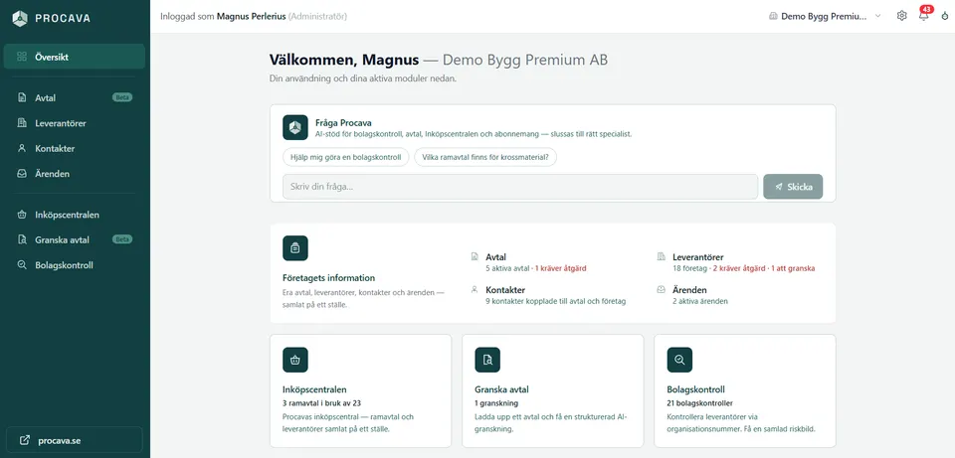Image resolution: width=955 pixels, height=458 pixels.
Task: Click the Beta badge next to Avtal
Action: [122, 97]
